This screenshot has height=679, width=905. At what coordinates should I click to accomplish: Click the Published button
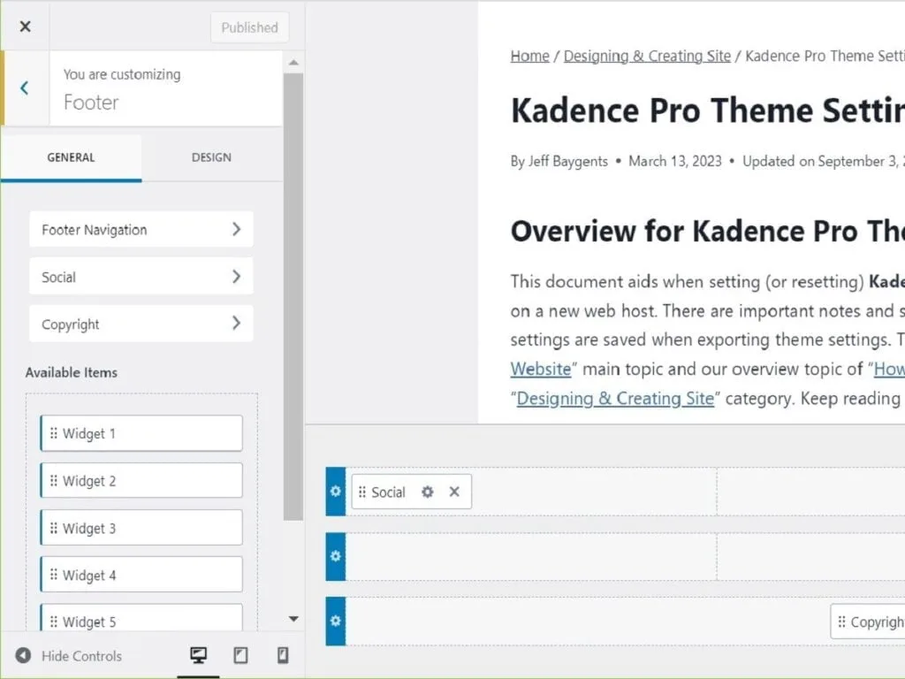click(249, 27)
